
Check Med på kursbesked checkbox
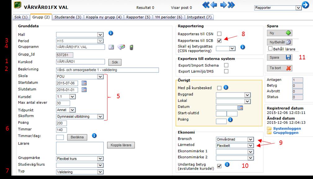[x=219, y=88]
